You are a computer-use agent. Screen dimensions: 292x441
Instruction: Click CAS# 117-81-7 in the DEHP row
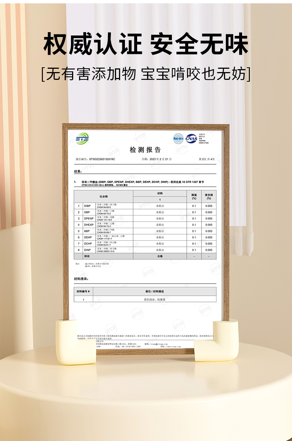(x=104, y=239)
